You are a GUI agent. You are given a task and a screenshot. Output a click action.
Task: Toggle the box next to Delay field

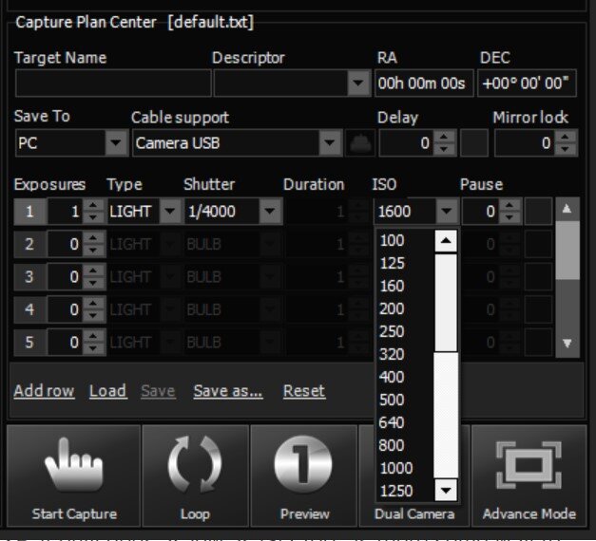tap(474, 143)
